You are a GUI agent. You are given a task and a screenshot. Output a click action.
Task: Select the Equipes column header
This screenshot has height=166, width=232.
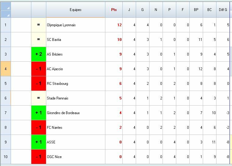(x=76, y=10)
